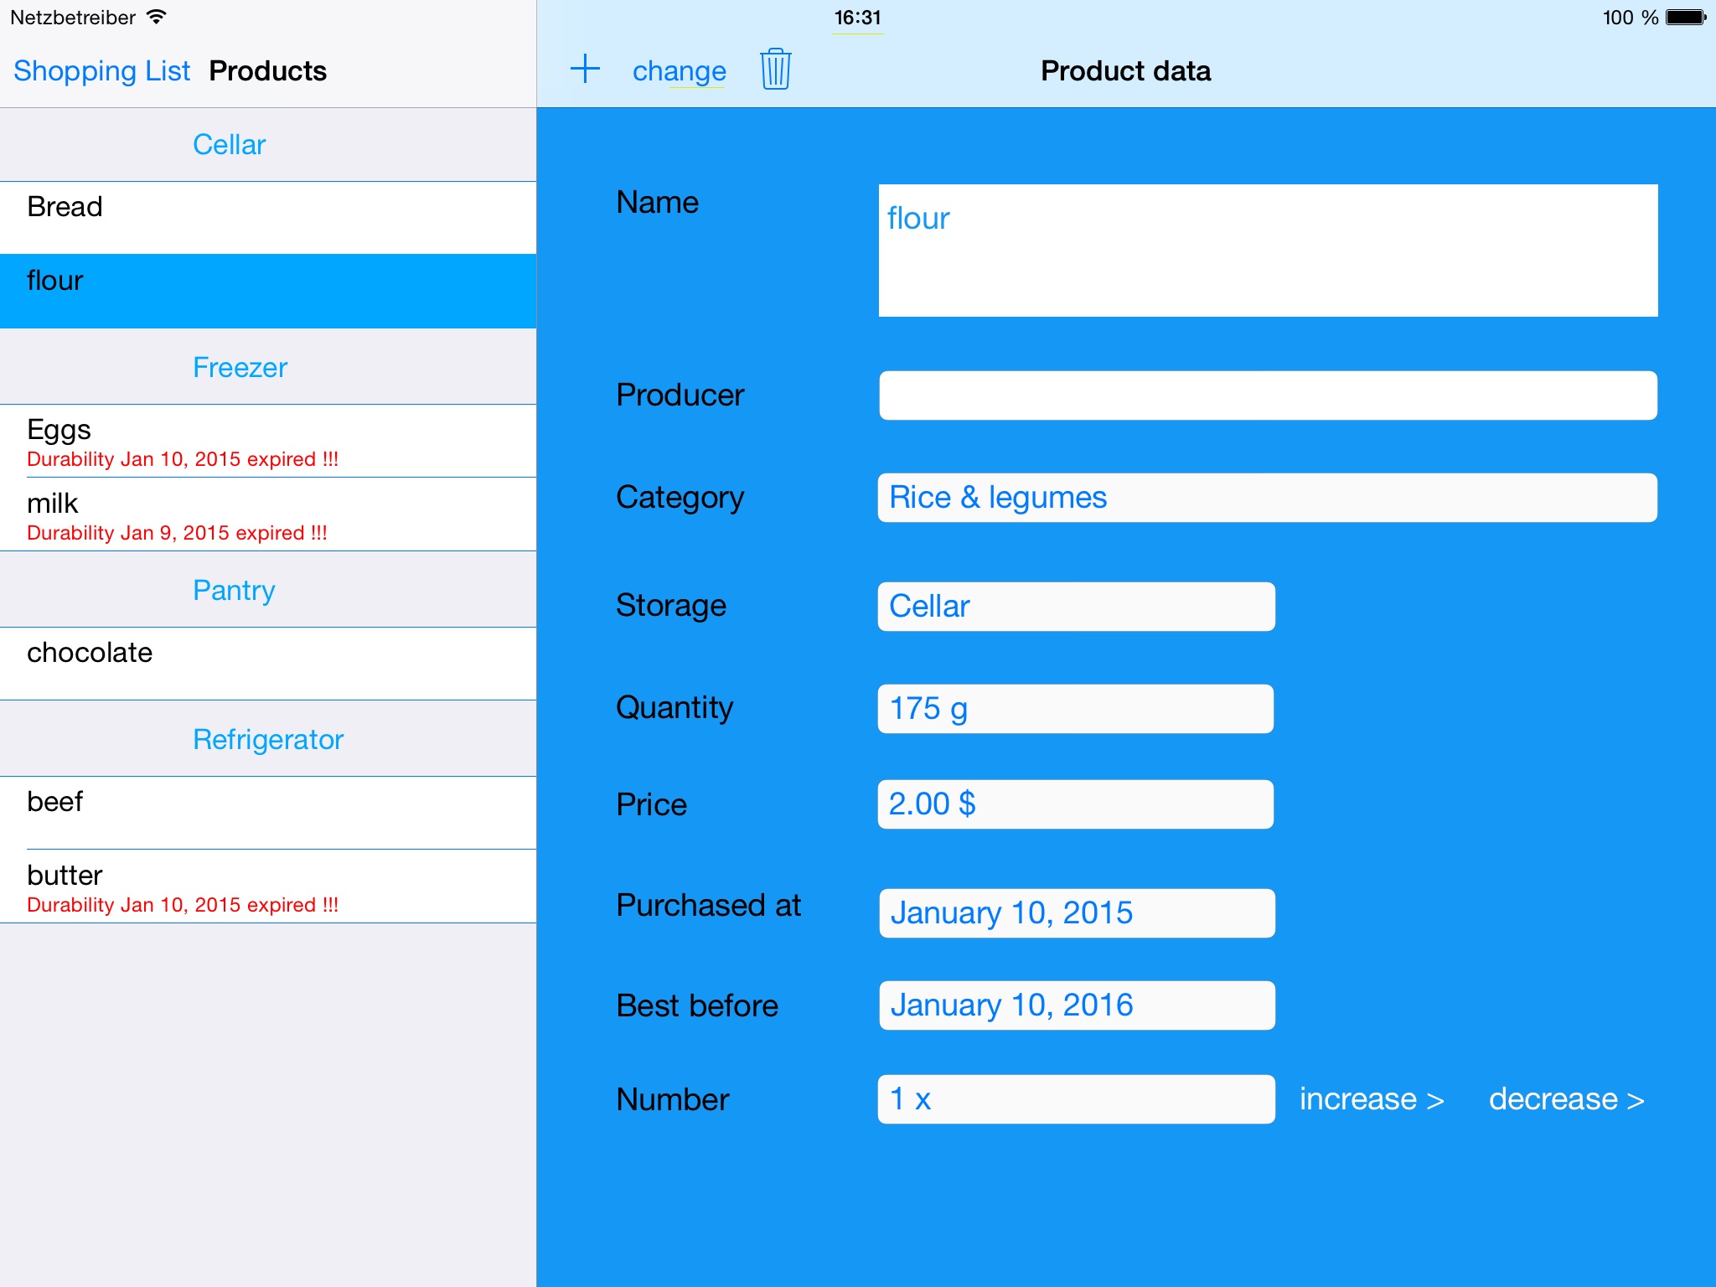Tap the trash can delete icon
The height and width of the screenshot is (1287, 1716).
(x=776, y=69)
